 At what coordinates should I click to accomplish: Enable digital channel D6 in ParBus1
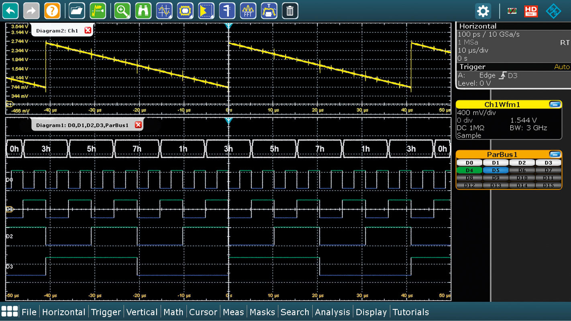tap(522, 170)
